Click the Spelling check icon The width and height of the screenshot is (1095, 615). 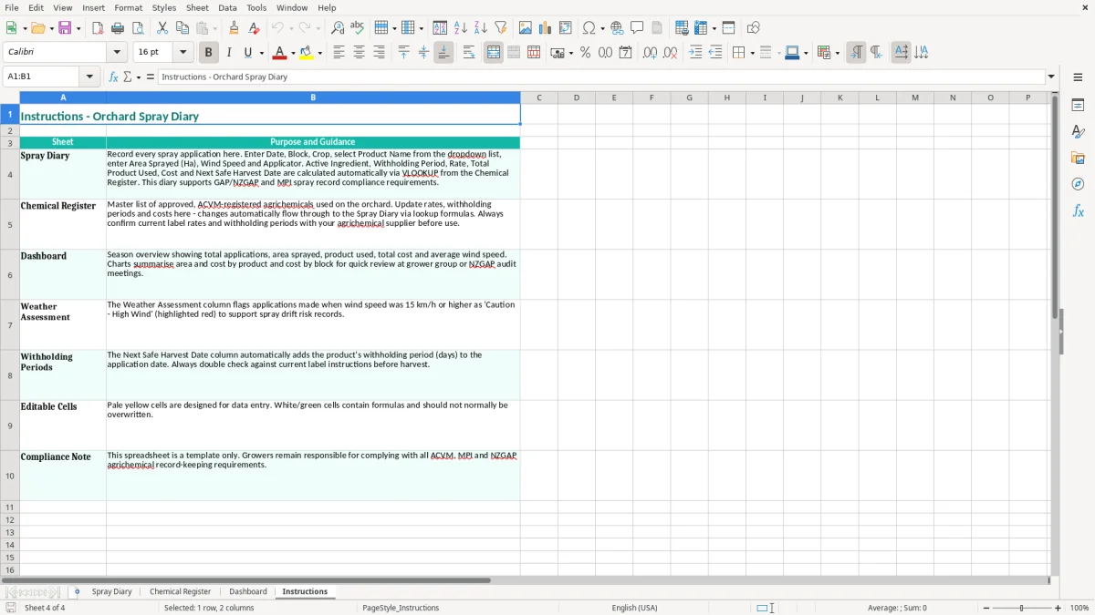(358, 28)
